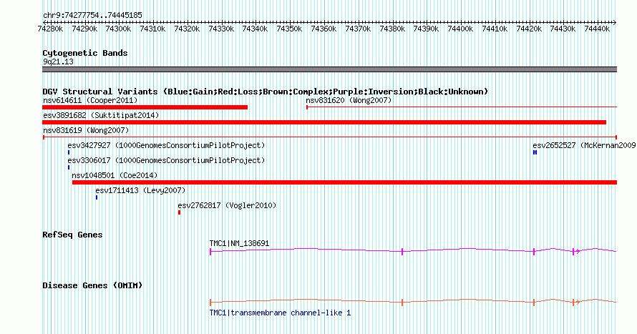The image size is (637, 334).
Task: Click the esv1711413 (Levy2007) label
Action: pos(140,190)
